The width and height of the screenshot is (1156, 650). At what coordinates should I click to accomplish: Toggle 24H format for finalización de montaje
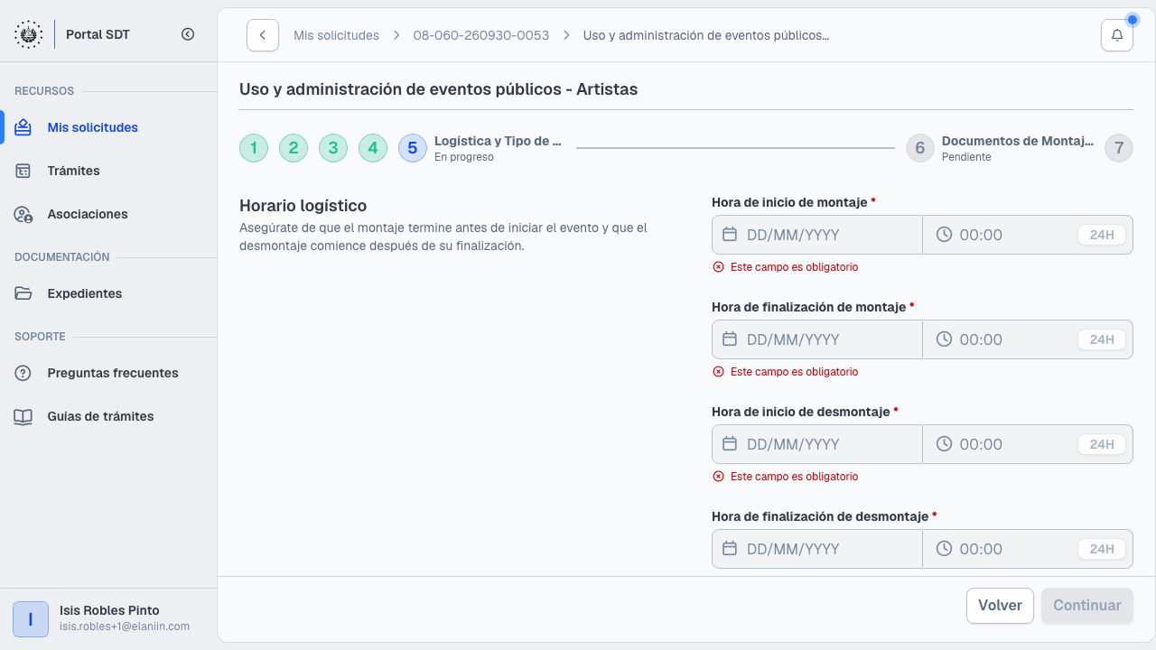click(1102, 339)
